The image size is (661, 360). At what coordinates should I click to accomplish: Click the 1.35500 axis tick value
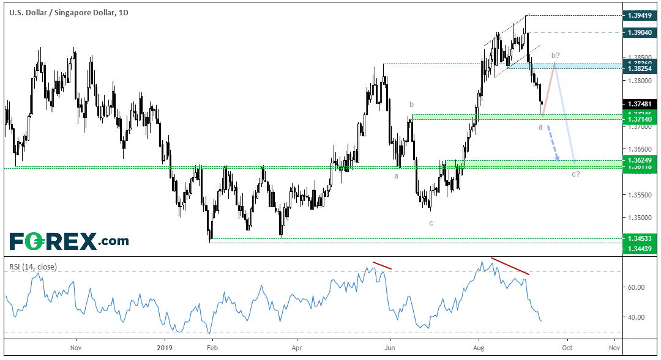click(x=640, y=196)
